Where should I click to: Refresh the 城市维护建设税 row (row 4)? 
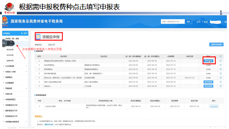click(x=220, y=73)
